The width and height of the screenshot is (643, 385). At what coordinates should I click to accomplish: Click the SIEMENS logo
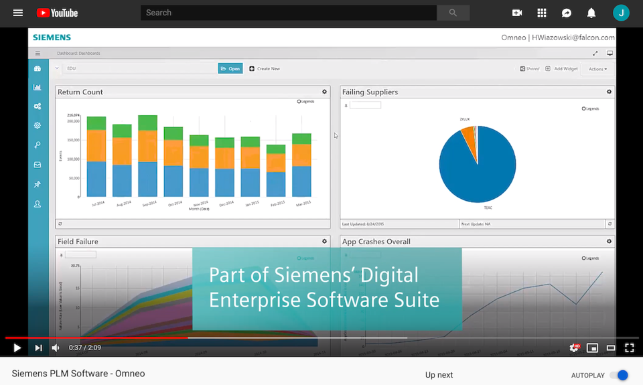pos(52,37)
